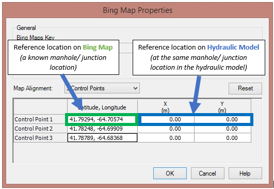The width and height of the screenshot is (274, 189).
Task: Click the X (m) column header
Action: click(166, 107)
